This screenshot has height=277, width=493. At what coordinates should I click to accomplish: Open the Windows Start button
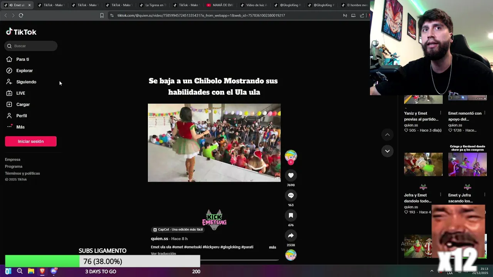[8, 271]
